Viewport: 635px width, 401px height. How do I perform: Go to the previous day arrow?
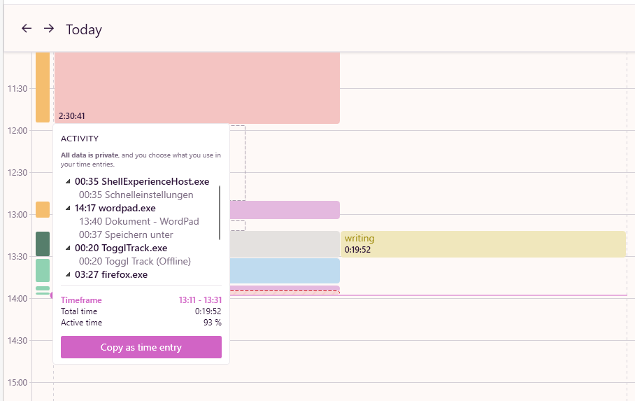27,29
